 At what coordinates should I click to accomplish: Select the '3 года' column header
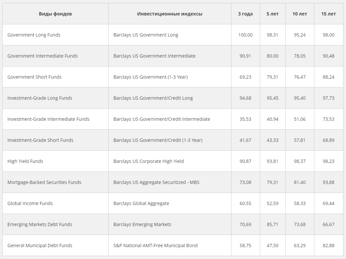coord(245,14)
